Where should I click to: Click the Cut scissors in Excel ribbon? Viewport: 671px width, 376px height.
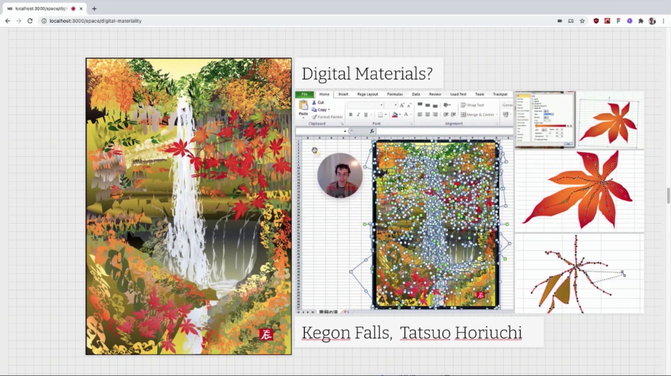tap(313, 103)
